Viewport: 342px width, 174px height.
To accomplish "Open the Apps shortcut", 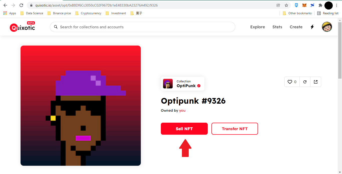I will [x=10, y=13].
